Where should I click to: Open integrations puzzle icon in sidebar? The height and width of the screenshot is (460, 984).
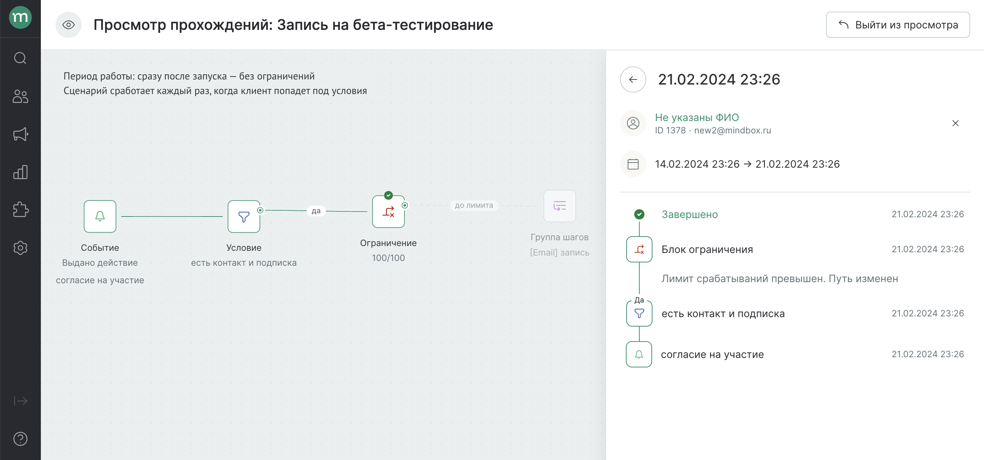tap(20, 210)
